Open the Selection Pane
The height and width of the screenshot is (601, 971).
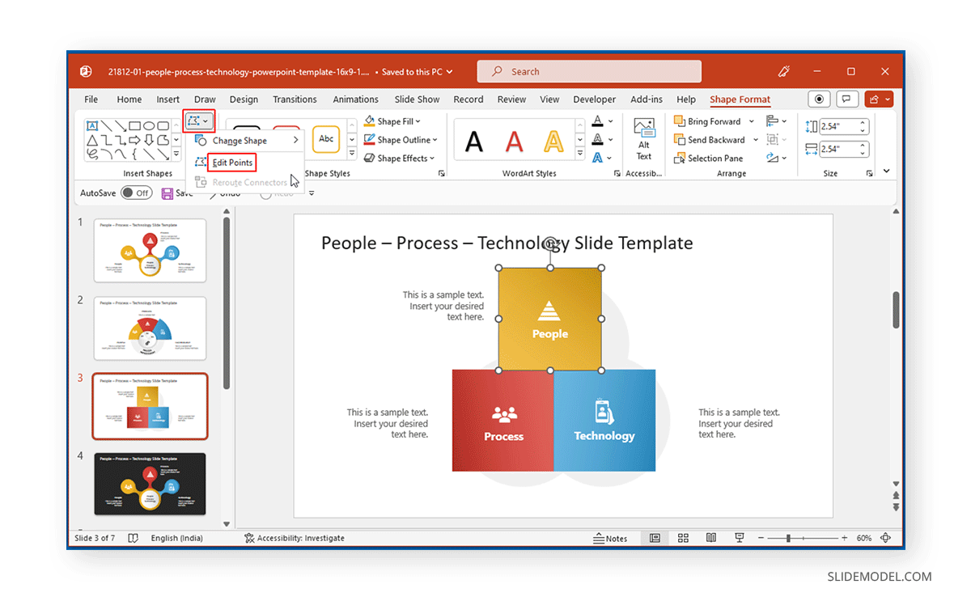[711, 158]
